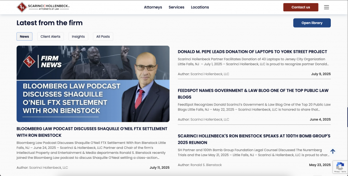The height and width of the screenshot is (176, 348).
Task: Open Donald M. Pepe laptops donation article
Action: pyautogui.click(x=252, y=52)
